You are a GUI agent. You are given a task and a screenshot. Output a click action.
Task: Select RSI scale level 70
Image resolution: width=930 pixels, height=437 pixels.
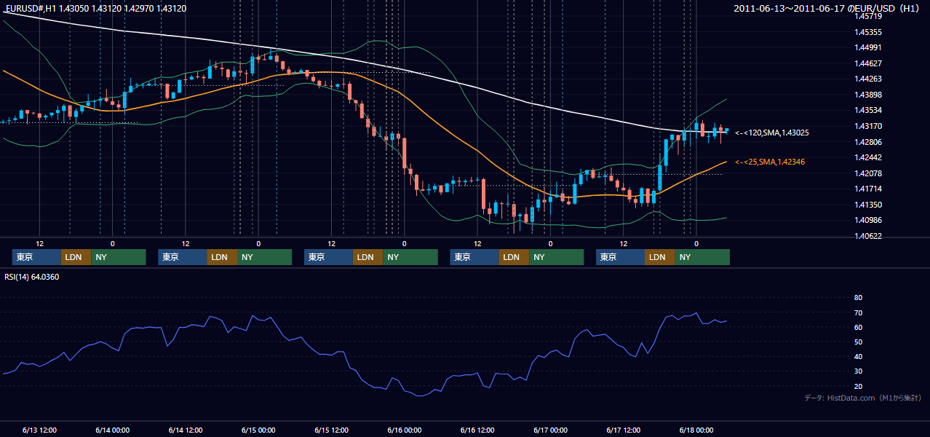(x=858, y=312)
